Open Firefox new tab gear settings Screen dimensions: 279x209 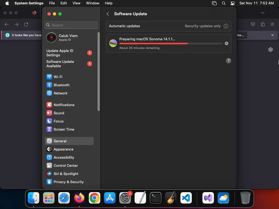pos(271,50)
